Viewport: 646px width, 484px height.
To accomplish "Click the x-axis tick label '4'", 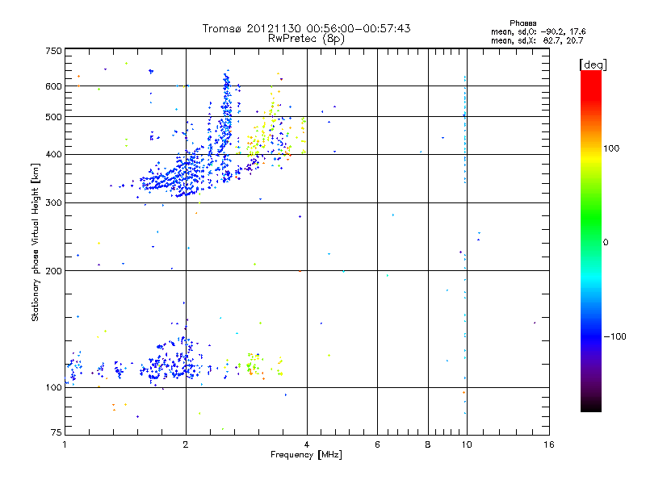I will click(307, 444).
